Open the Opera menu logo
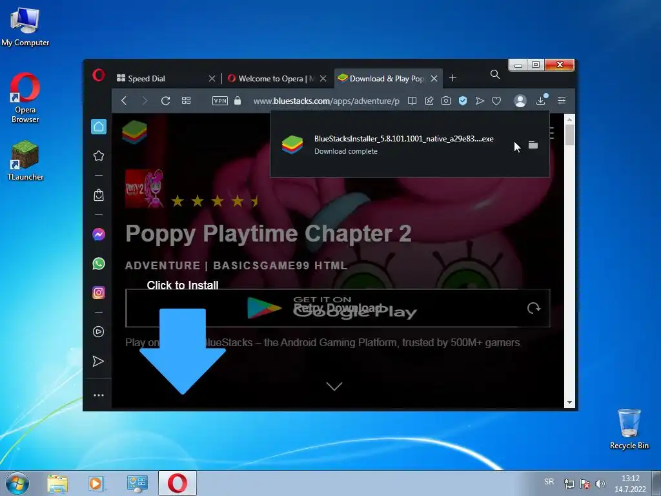 point(99,76)
